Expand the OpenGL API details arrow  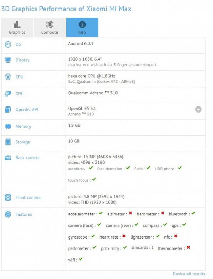[x=198, y=109]
